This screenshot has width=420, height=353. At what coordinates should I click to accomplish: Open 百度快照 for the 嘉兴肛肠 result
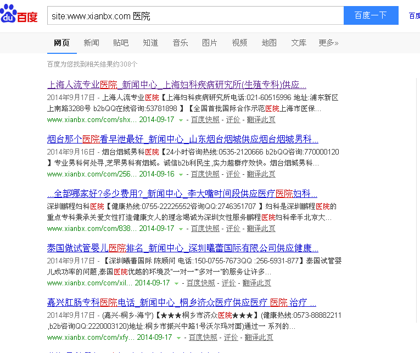pos(203,338)
